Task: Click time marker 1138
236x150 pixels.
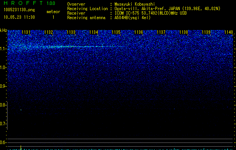Action: click(183, 32)
